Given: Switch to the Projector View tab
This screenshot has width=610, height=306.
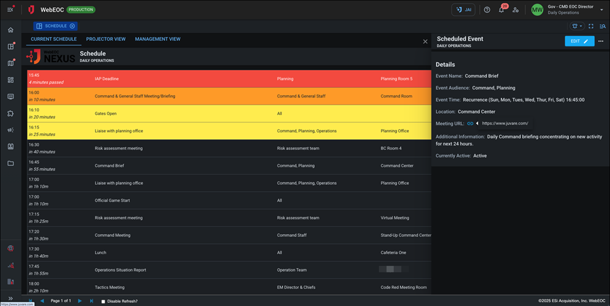Looking at the screenshot, I should [x=106, y=39].
